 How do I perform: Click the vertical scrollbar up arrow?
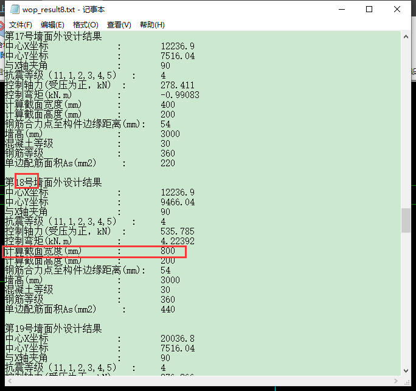pos(406,37)
